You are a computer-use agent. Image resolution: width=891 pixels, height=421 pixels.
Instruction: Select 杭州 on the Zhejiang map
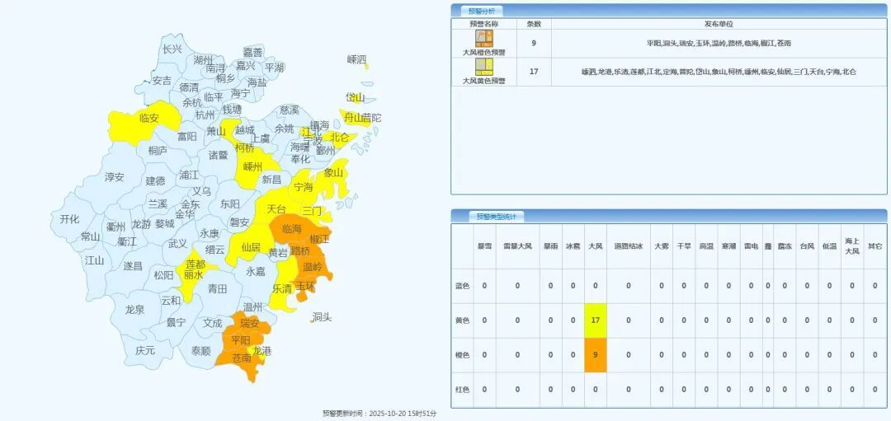click(x=205, y=115)
